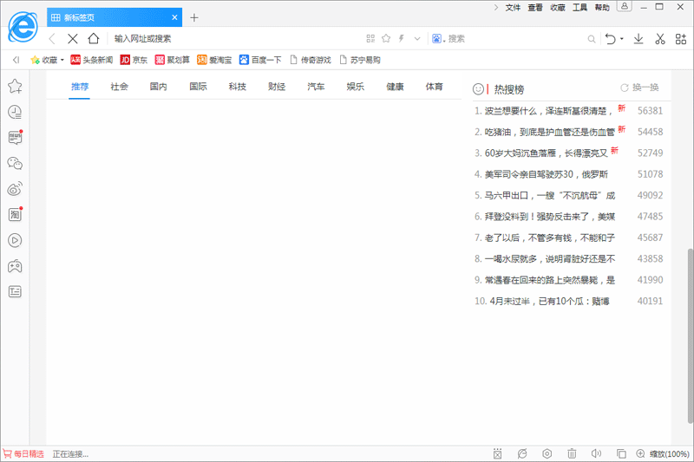Screen dimensions: 694x462
Task: Open the 传奇游戏 bookmark
Action: point(311,60)
